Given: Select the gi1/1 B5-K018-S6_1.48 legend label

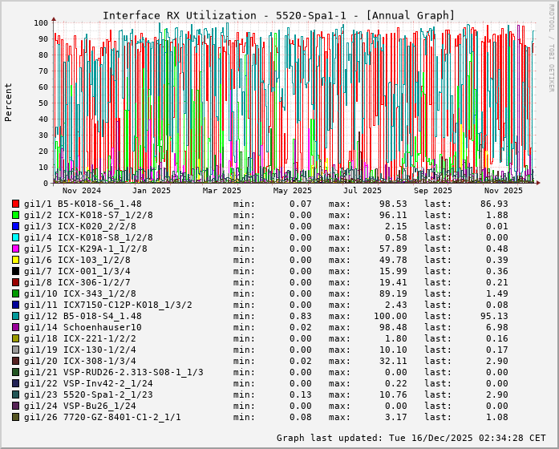Looking at the screenshot, I should [x=83, y=204].
